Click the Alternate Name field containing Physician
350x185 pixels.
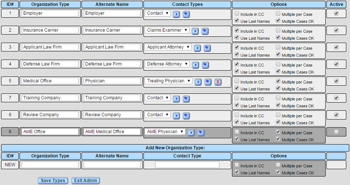point(112,81)
